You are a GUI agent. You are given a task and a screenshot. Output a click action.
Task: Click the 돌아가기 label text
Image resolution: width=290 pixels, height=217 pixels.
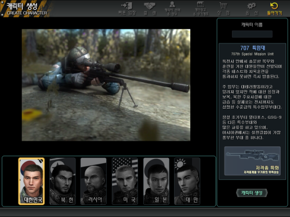pyautogui.click(x=274, y=13)
